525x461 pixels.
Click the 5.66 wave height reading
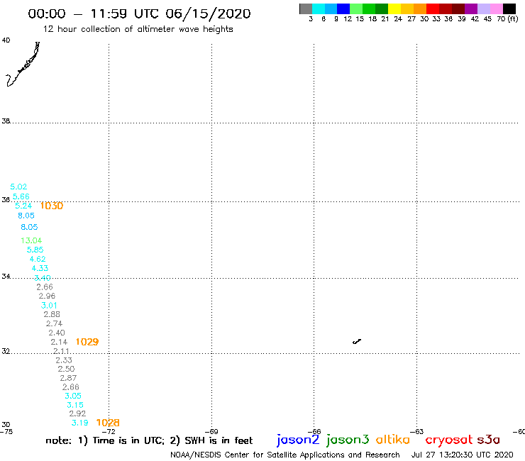pos(21,196)
